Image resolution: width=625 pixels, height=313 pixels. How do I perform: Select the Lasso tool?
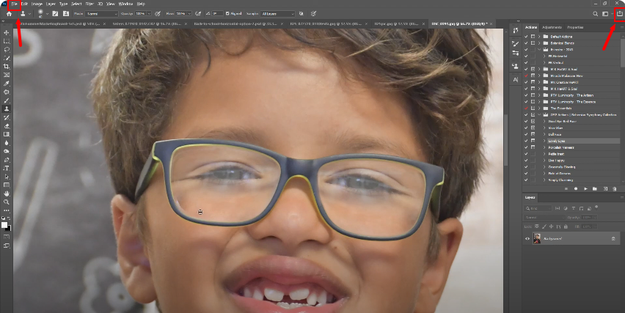[x=7, y=50]
